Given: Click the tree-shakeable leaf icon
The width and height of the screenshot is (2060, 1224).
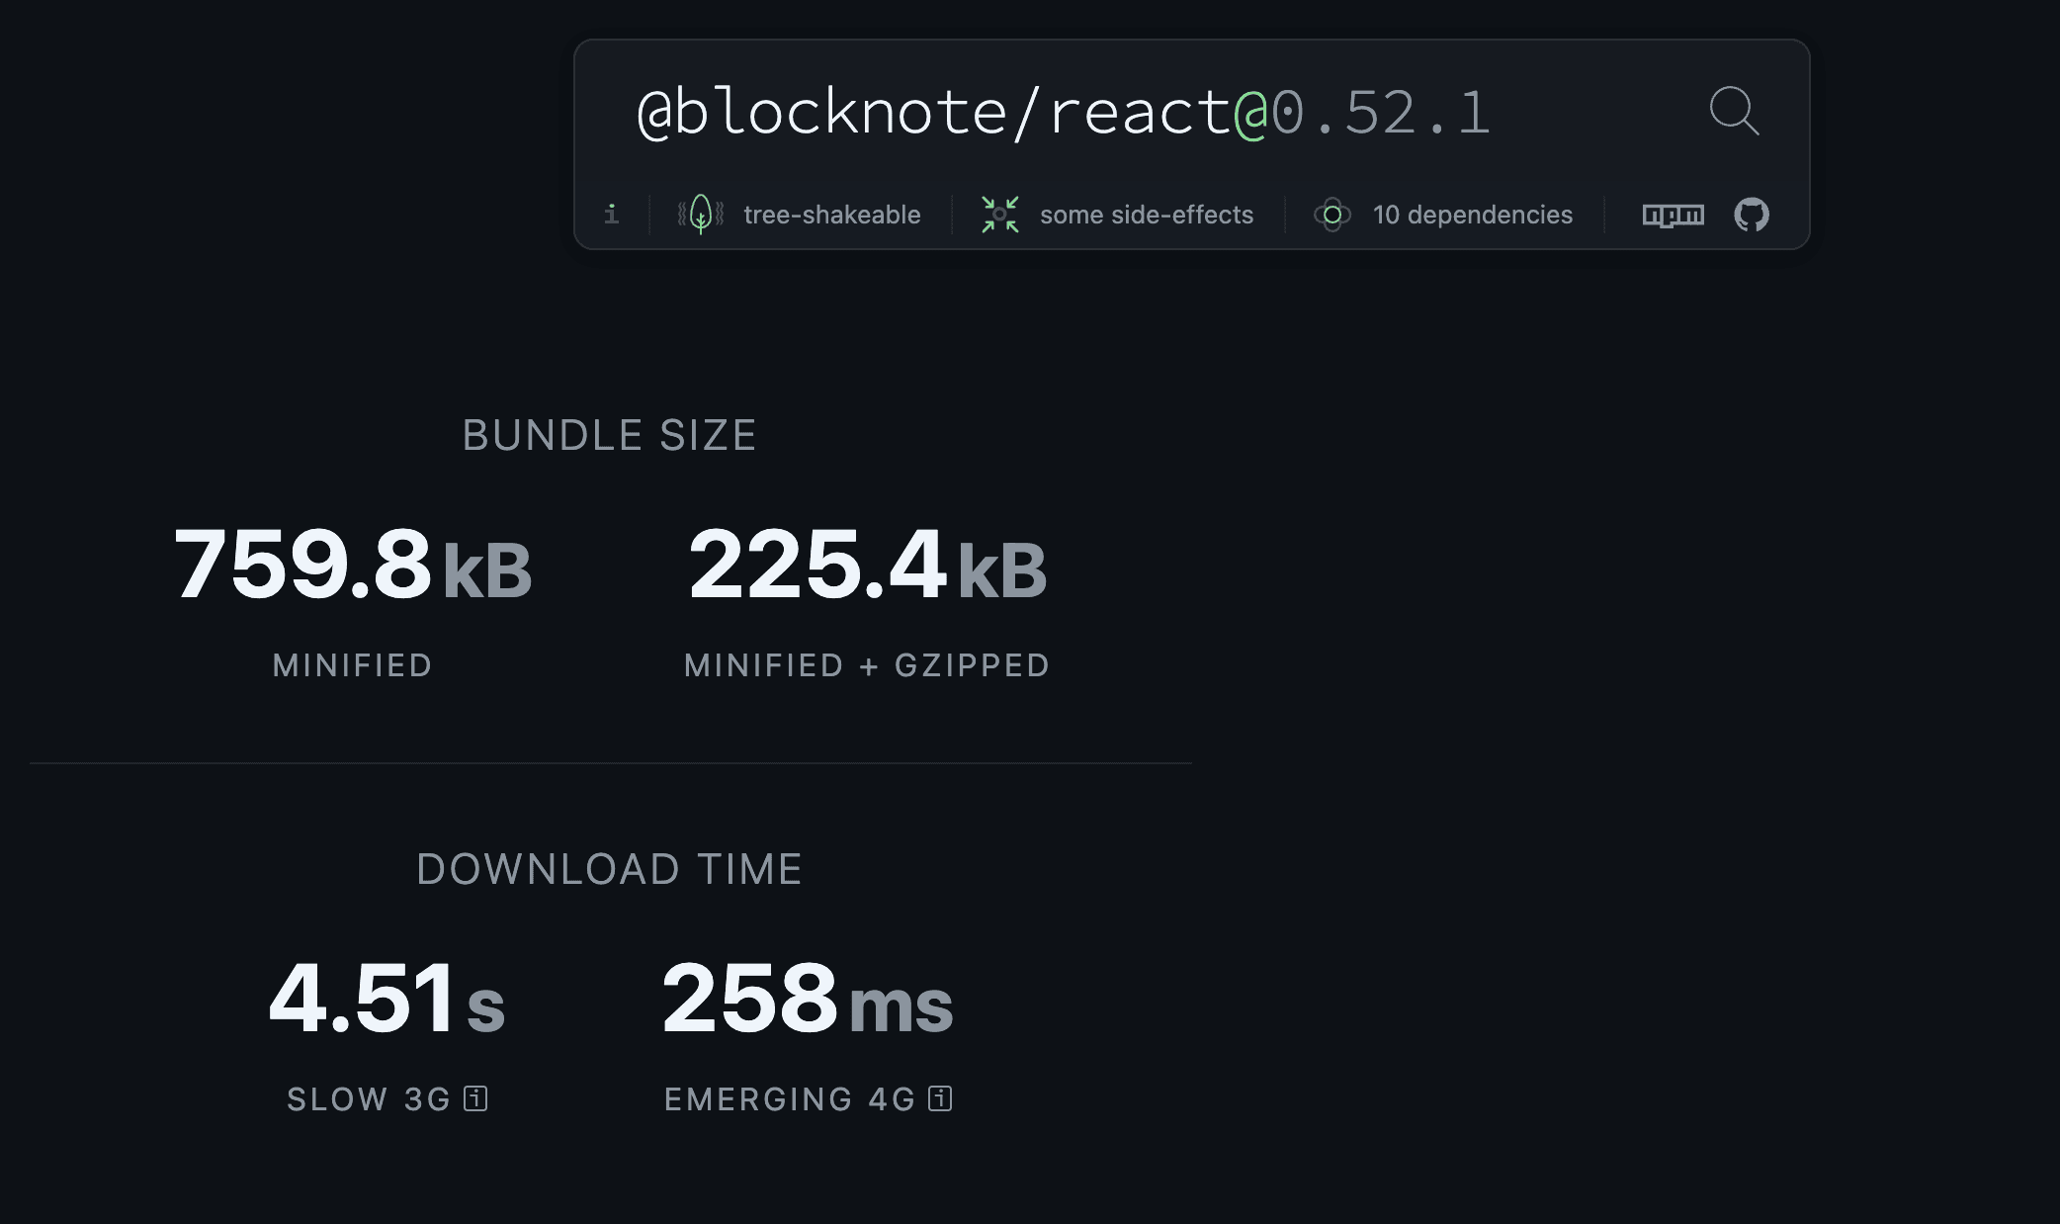Looking at the screenshot, I should click(701, 214).
